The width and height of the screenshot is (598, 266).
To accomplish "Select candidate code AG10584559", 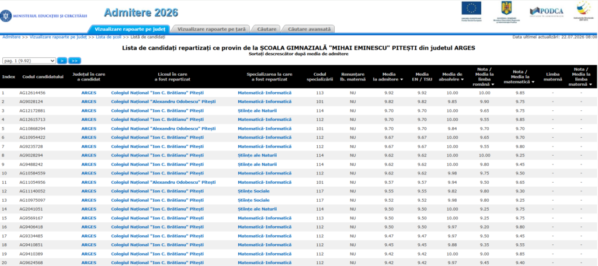I will [32, 173].
